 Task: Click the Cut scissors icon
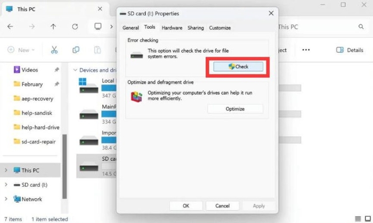[54, 50]
